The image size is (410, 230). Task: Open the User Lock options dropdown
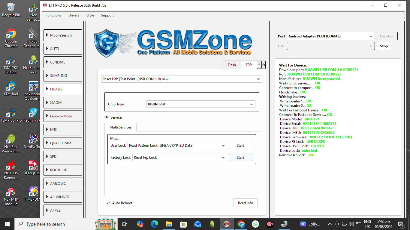[177, 146]
